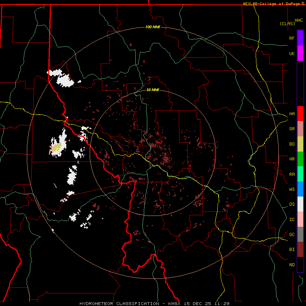Click the RA light green legend swatch
This screenshot has width=306, height=306.
[300, 174]
